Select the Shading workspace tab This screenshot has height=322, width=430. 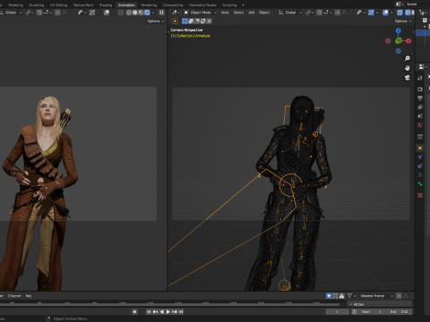click(106, 5)
